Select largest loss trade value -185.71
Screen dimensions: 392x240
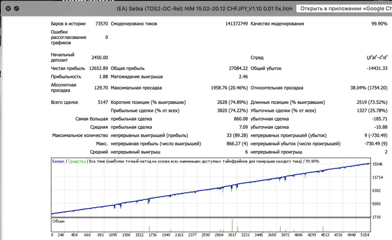click(380, 119)
